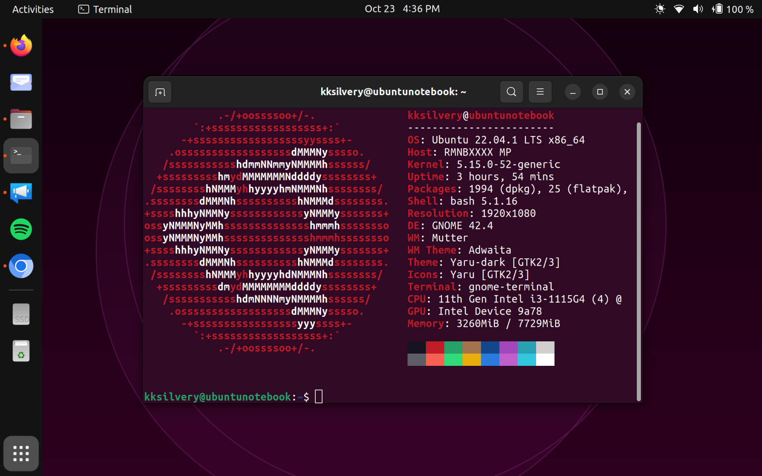Click the CPU line 11th Gen Intel
Image resolution: width=762 pixels, height=476 pixels.
point(515,299)
